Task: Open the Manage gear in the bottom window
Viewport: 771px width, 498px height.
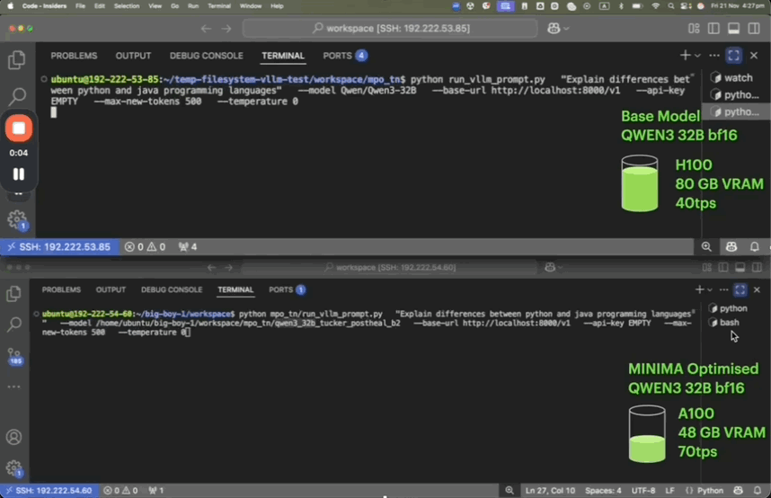Action: click(x=13, y=468)
